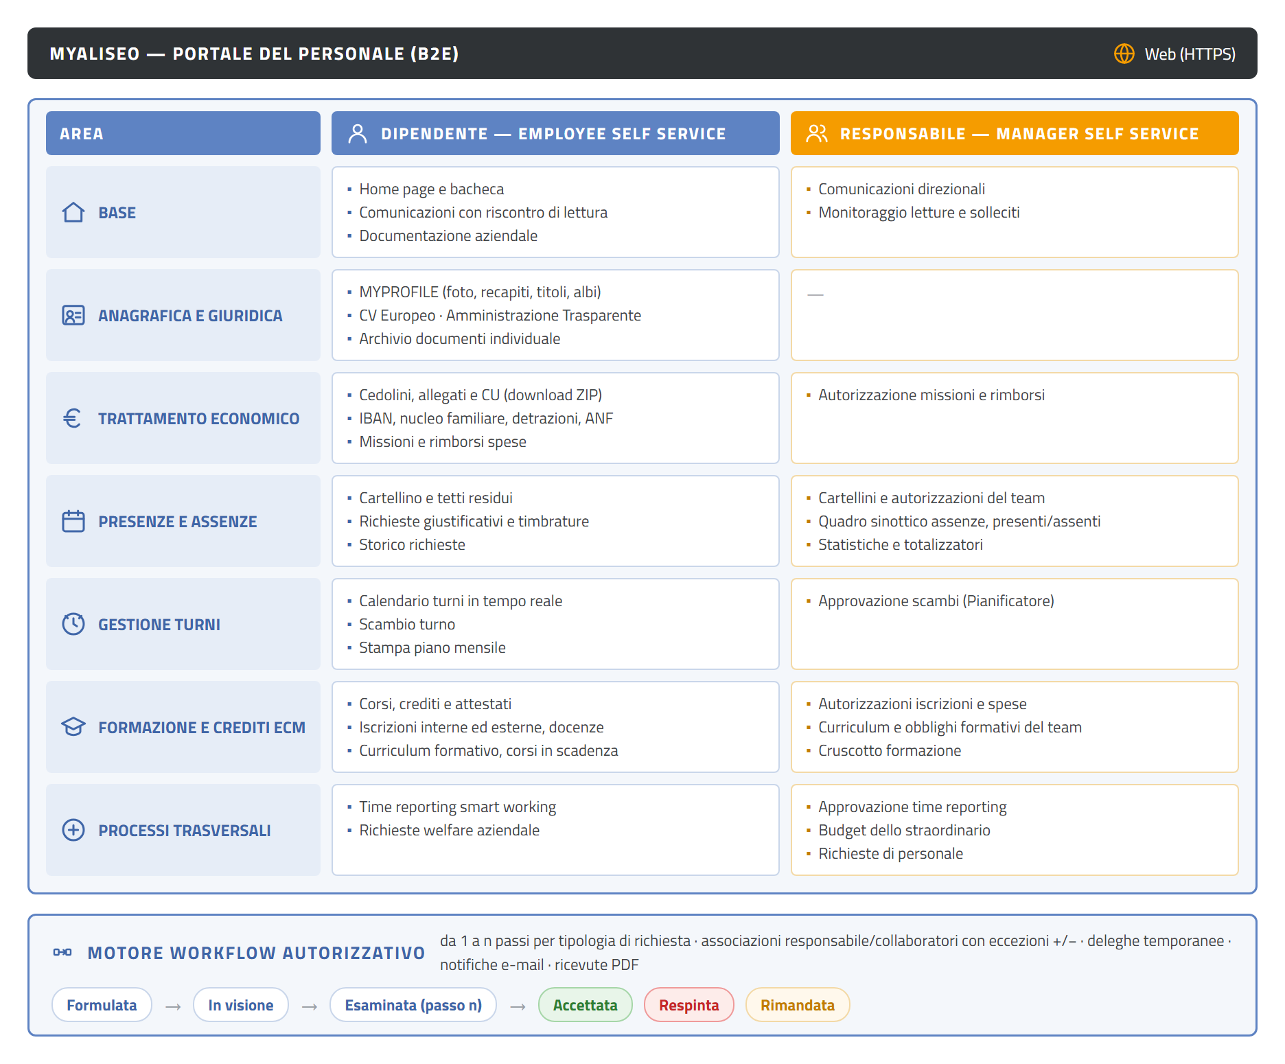
Task: Click 'Corsi, crediti e attestati'
Action: [x=435, y=704]
